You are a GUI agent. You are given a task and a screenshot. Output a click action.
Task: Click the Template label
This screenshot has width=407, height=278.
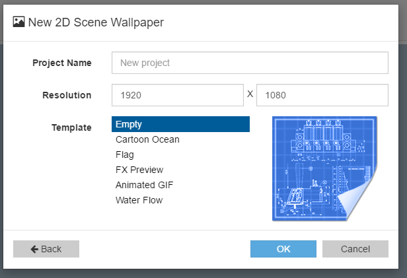[71, 127]
